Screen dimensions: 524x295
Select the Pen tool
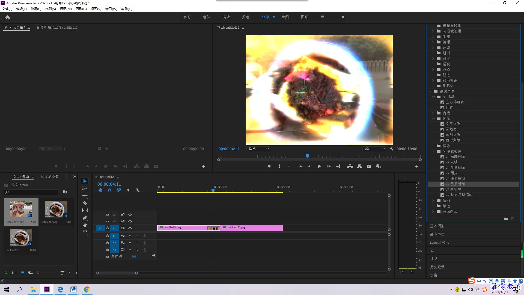click(x=85, y=218)
